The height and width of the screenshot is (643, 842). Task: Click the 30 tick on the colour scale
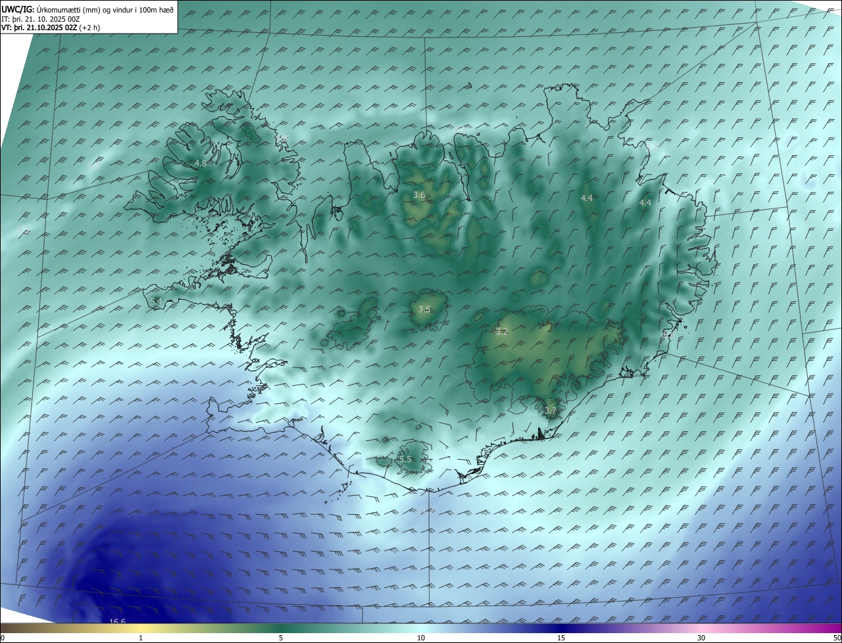(x=701, y=638)
